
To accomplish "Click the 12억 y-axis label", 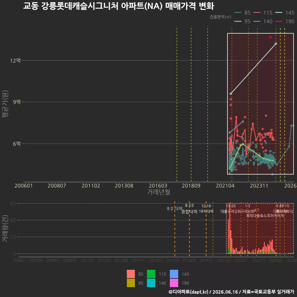I will (15, 61).
